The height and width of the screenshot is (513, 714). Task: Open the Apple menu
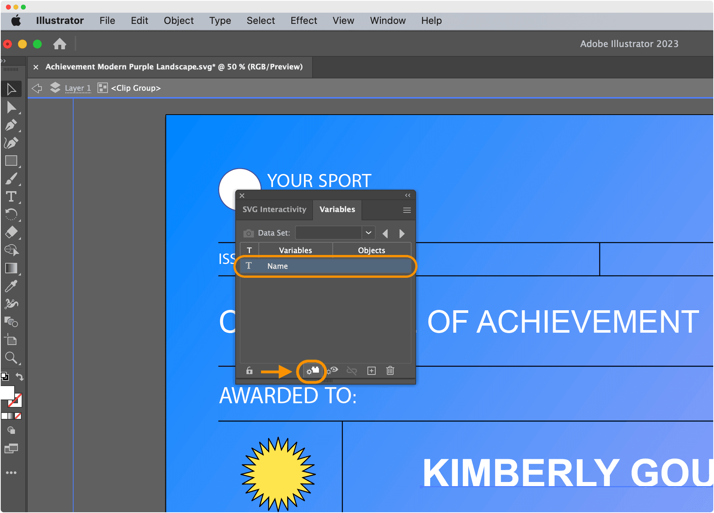[x=16, y=21]
